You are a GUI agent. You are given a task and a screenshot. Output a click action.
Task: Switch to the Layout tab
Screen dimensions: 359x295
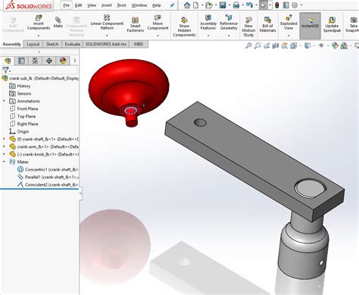click(x=33, y=44)
